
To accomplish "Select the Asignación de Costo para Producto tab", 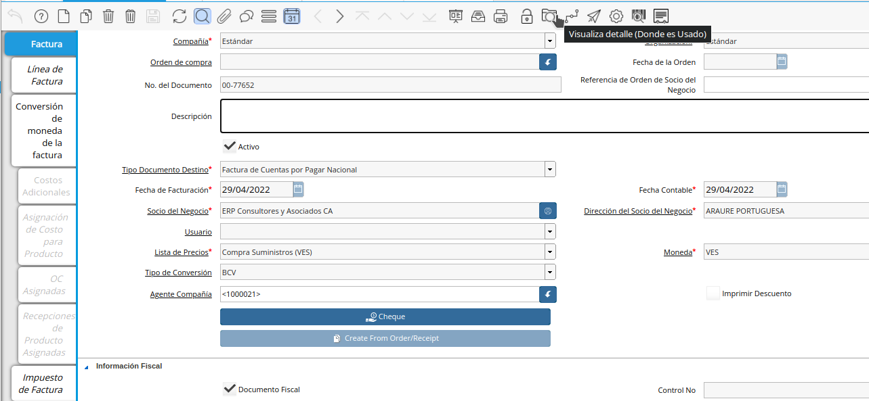I will (47, 235).
